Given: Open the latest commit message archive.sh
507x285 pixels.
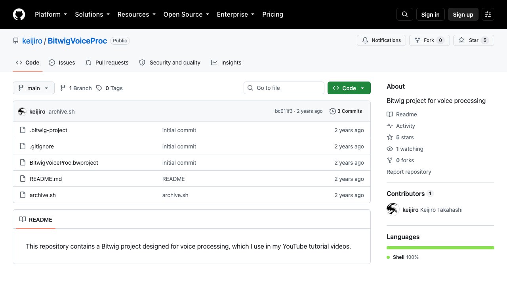Looking at the screenshot, I should pyautogui.click(x=62, y=112).
